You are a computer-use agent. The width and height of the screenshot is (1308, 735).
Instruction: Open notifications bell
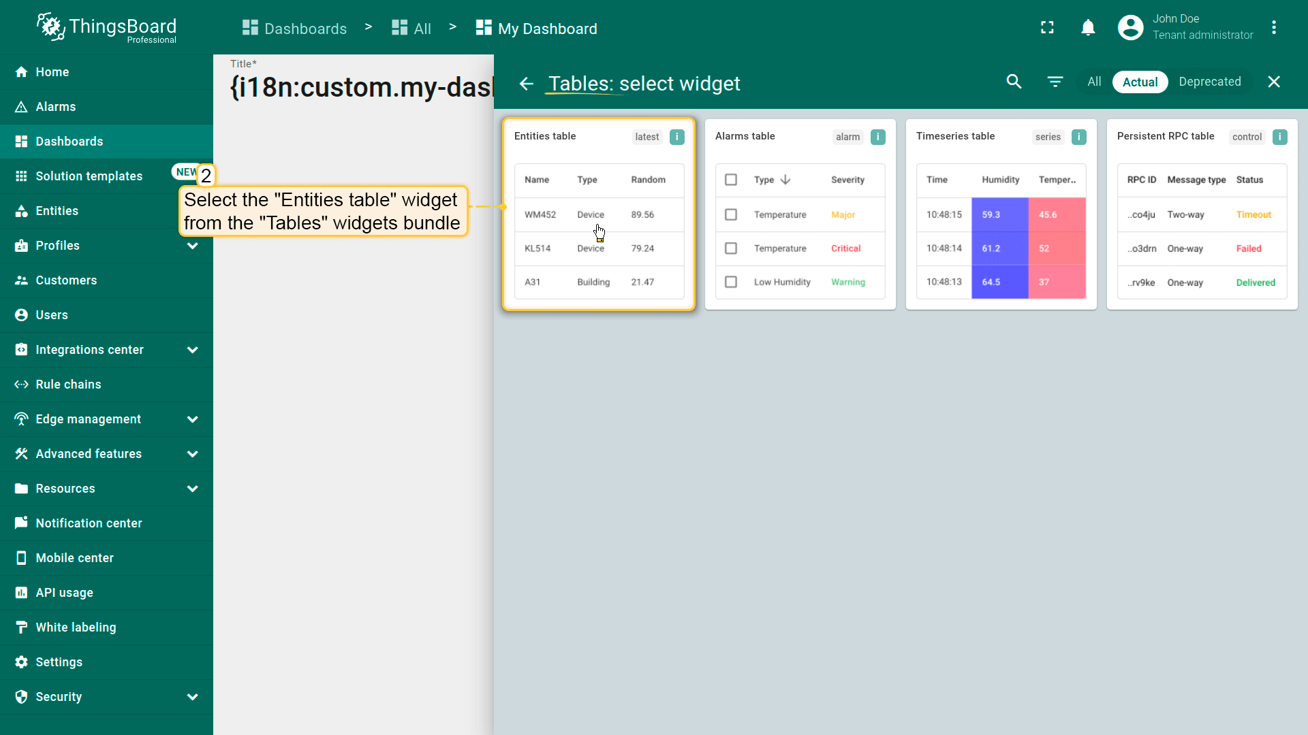1088,27
